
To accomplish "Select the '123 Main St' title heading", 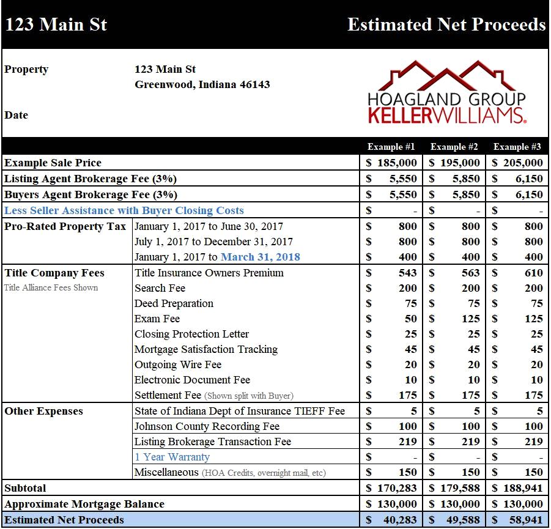I will [56, 24].
